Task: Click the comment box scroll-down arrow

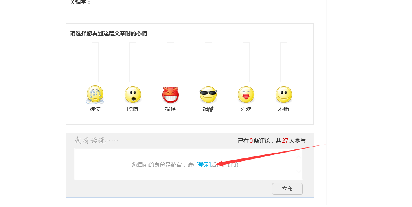Action: click(299, 172)
